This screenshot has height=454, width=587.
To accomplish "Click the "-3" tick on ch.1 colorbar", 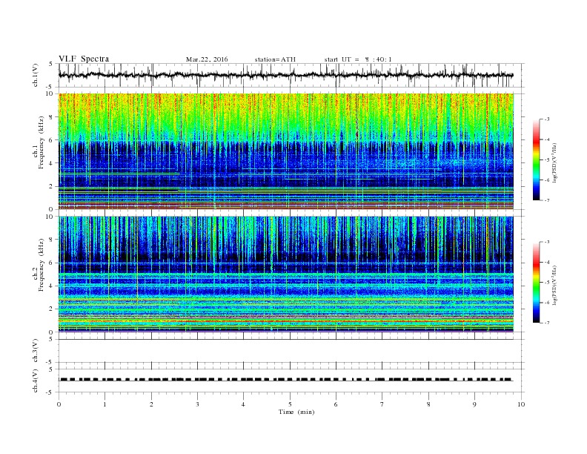I will pyautogui.click(x=547, y=119).
